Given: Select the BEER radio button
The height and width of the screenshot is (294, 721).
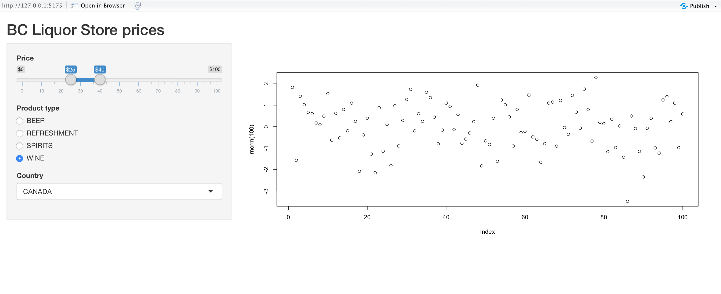Looking at the screenshot, I should pyautogui.click(x=19, y=121).
